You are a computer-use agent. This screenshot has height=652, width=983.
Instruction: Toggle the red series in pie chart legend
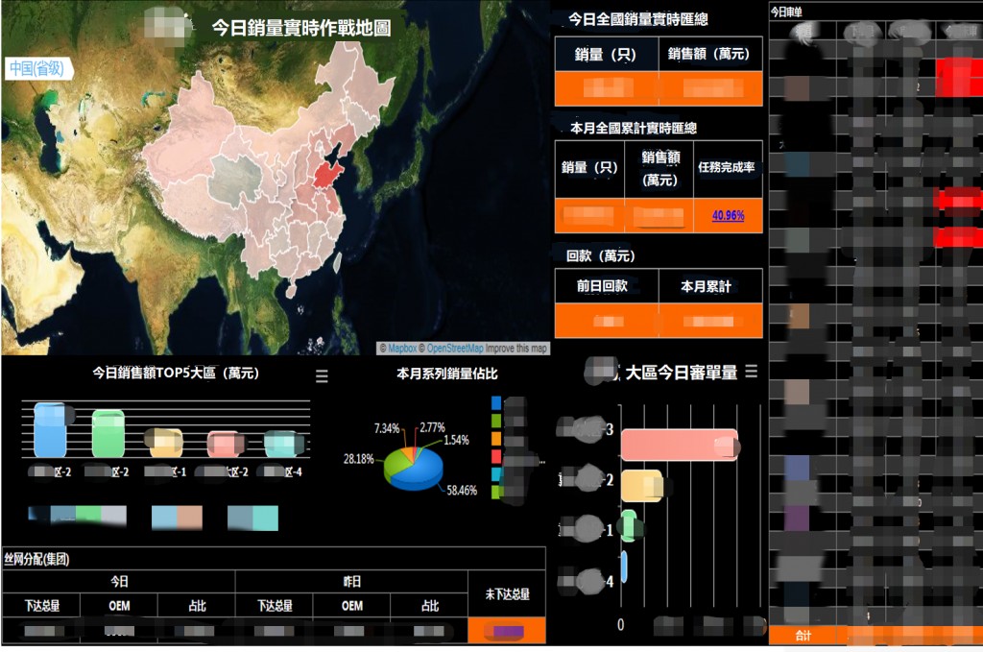[496, 456]
